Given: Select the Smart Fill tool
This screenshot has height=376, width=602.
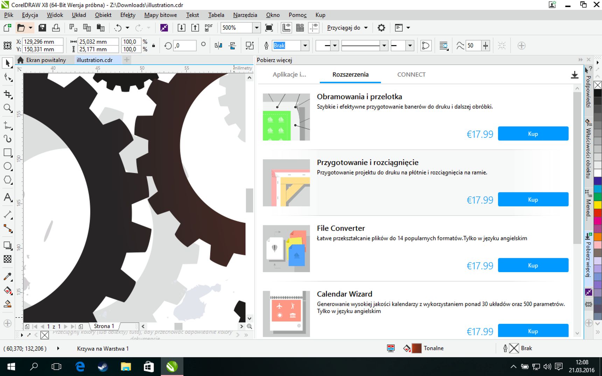Looking at the screenshot, I should click(x=8, y=304).
